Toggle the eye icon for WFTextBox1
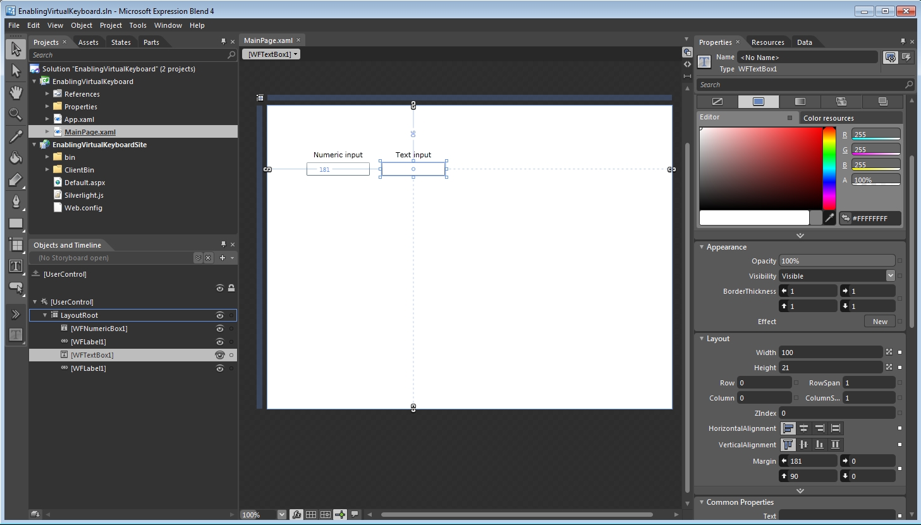Image resolution: width=921 pixels, height=525 pixels. (x=220, y=355)
